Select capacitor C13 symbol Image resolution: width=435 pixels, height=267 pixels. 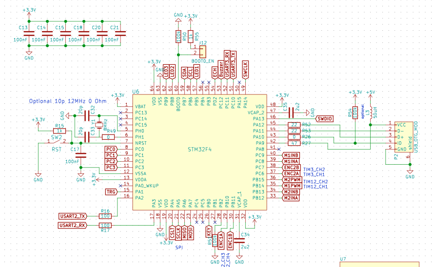pyautogui.click(x=29, y=34)
